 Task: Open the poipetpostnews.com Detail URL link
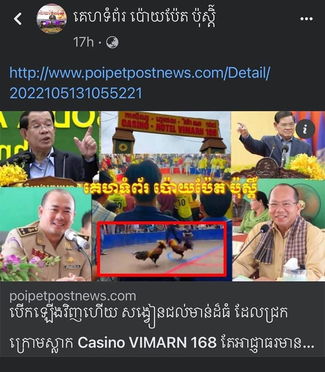[x=139, y=83]
